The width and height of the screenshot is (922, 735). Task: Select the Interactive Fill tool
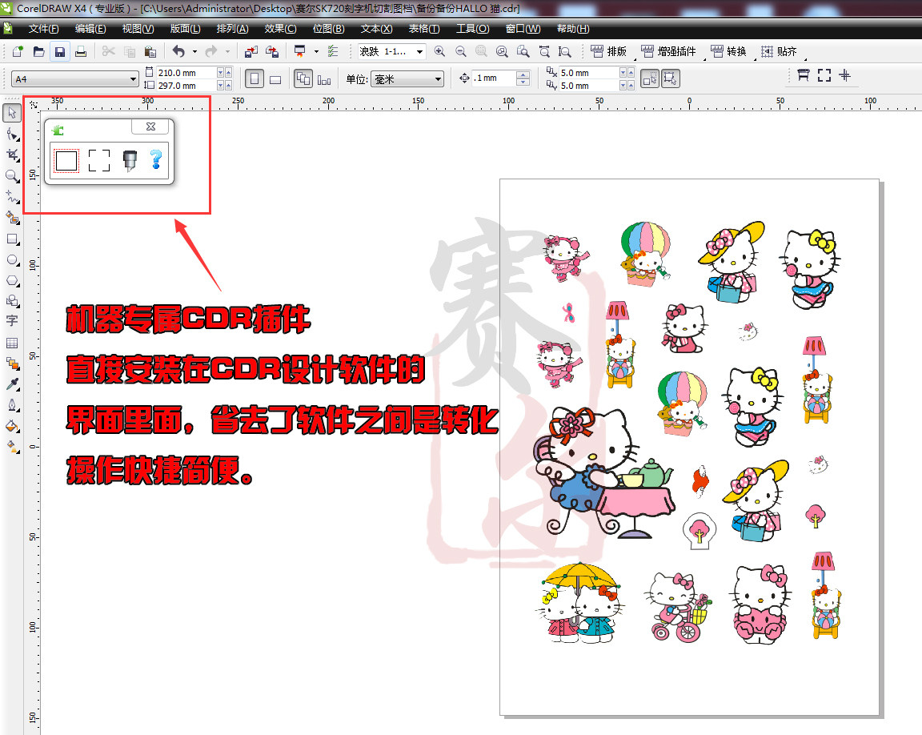tap(12, 447)
